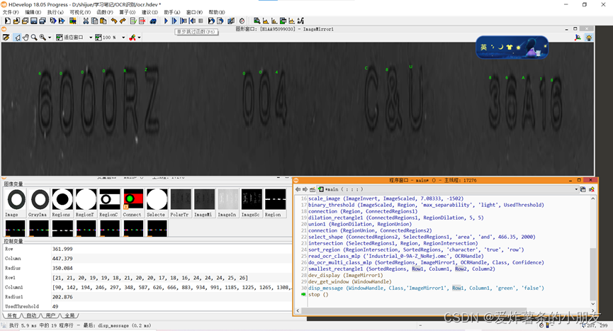Open the 帮助(H) menu
Image resolution: width=613 pixels, height=331 pixels.
pyautogui.click(x=217, y=12)
